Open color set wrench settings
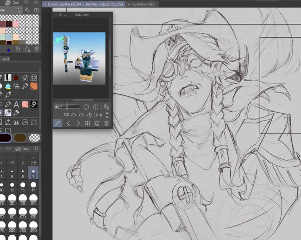 [x=27, y=10]
